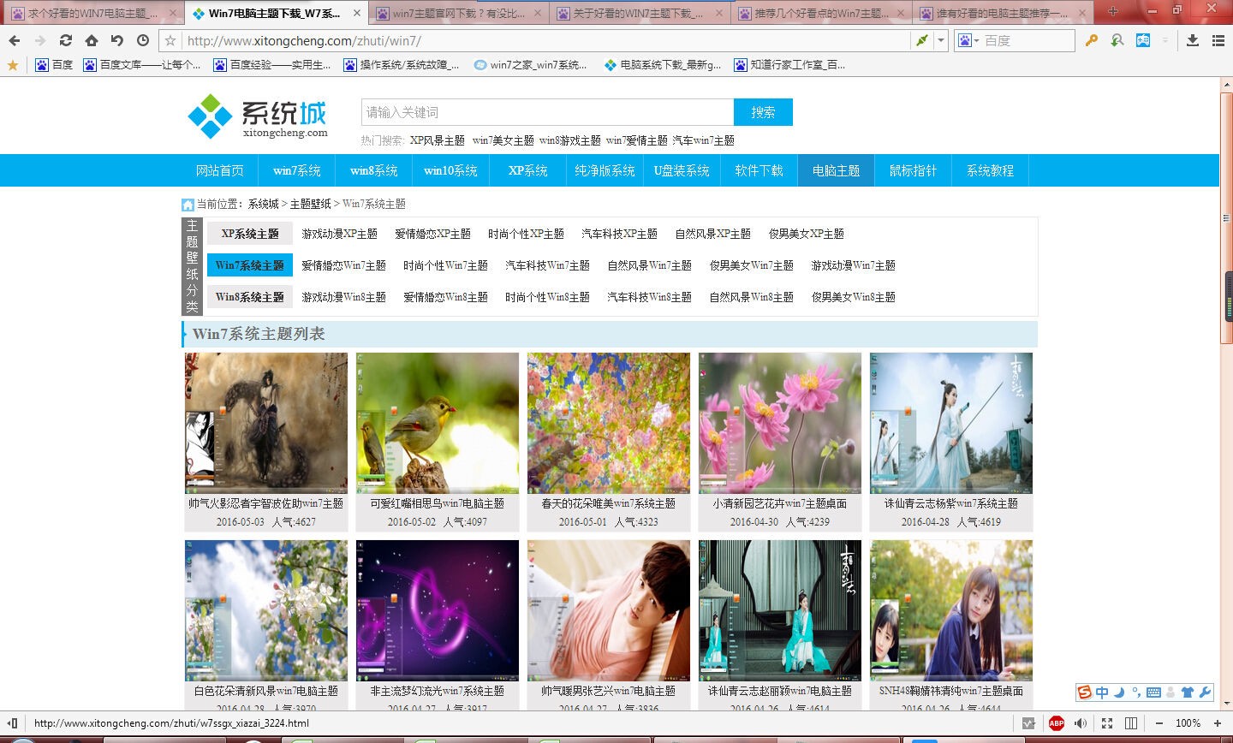Open the bookmarks bar favorites star
This screenshot has height=743, width=1233.
[12, 64]
